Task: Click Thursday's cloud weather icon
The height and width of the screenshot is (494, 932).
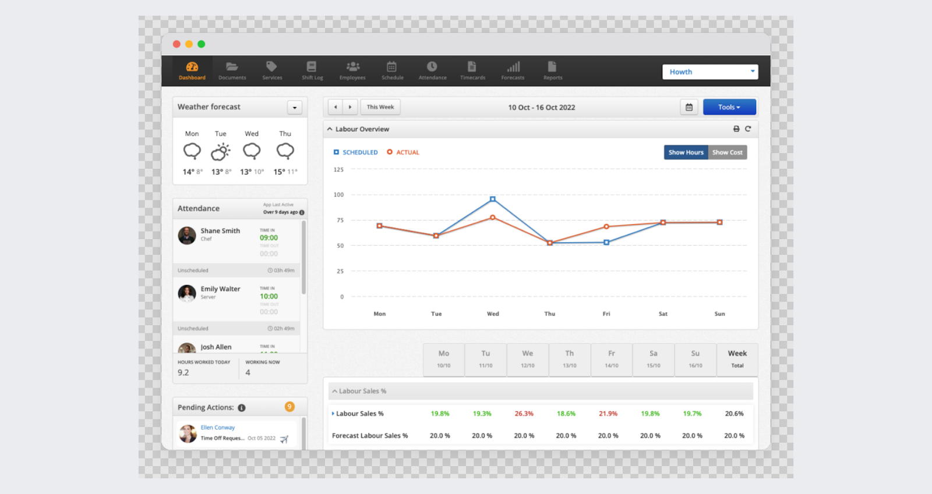Action: pyautogui.click(x=285, y=151)
